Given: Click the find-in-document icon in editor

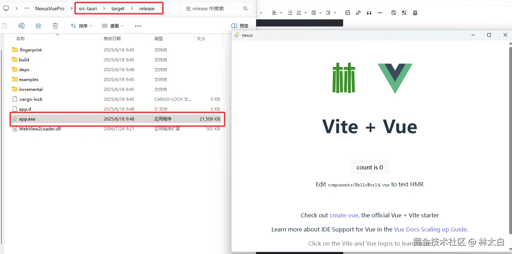Looking at the screenshot, I should coord(394,13).
